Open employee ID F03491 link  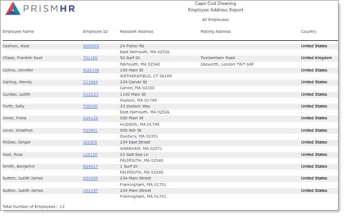[x=90, y=131]
